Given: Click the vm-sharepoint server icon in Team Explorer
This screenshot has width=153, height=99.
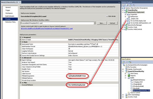Looking at the screenshot, I should (124, 65).
